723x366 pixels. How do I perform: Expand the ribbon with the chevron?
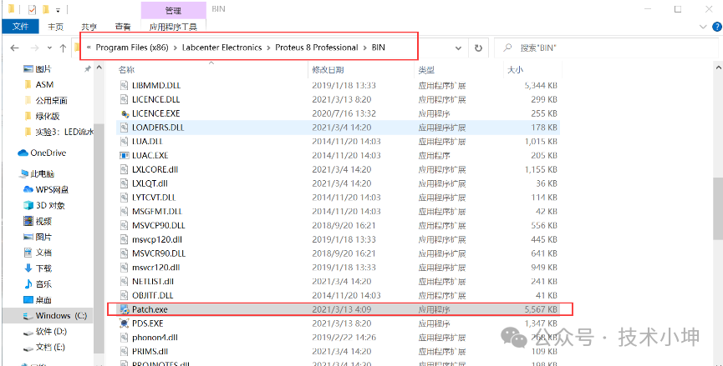pos(704,28)
